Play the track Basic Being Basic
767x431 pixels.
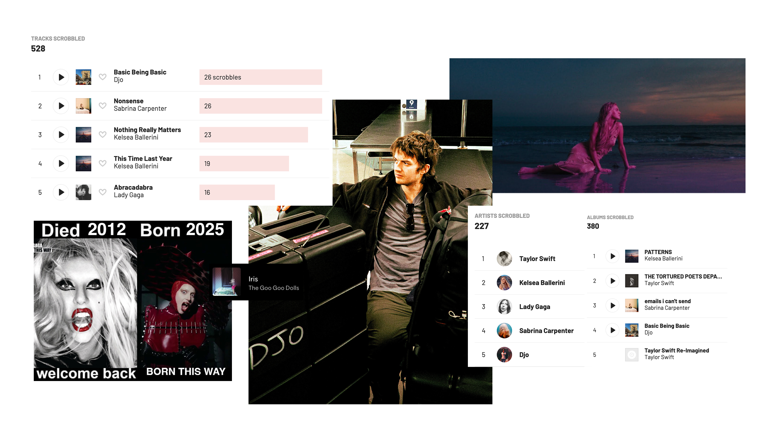61,77
